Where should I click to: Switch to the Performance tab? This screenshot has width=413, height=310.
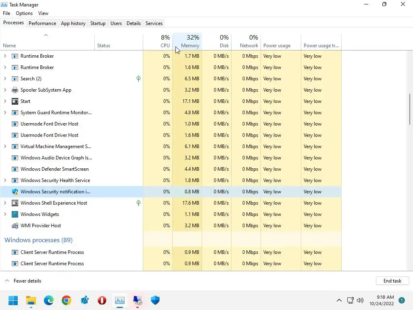42,23
